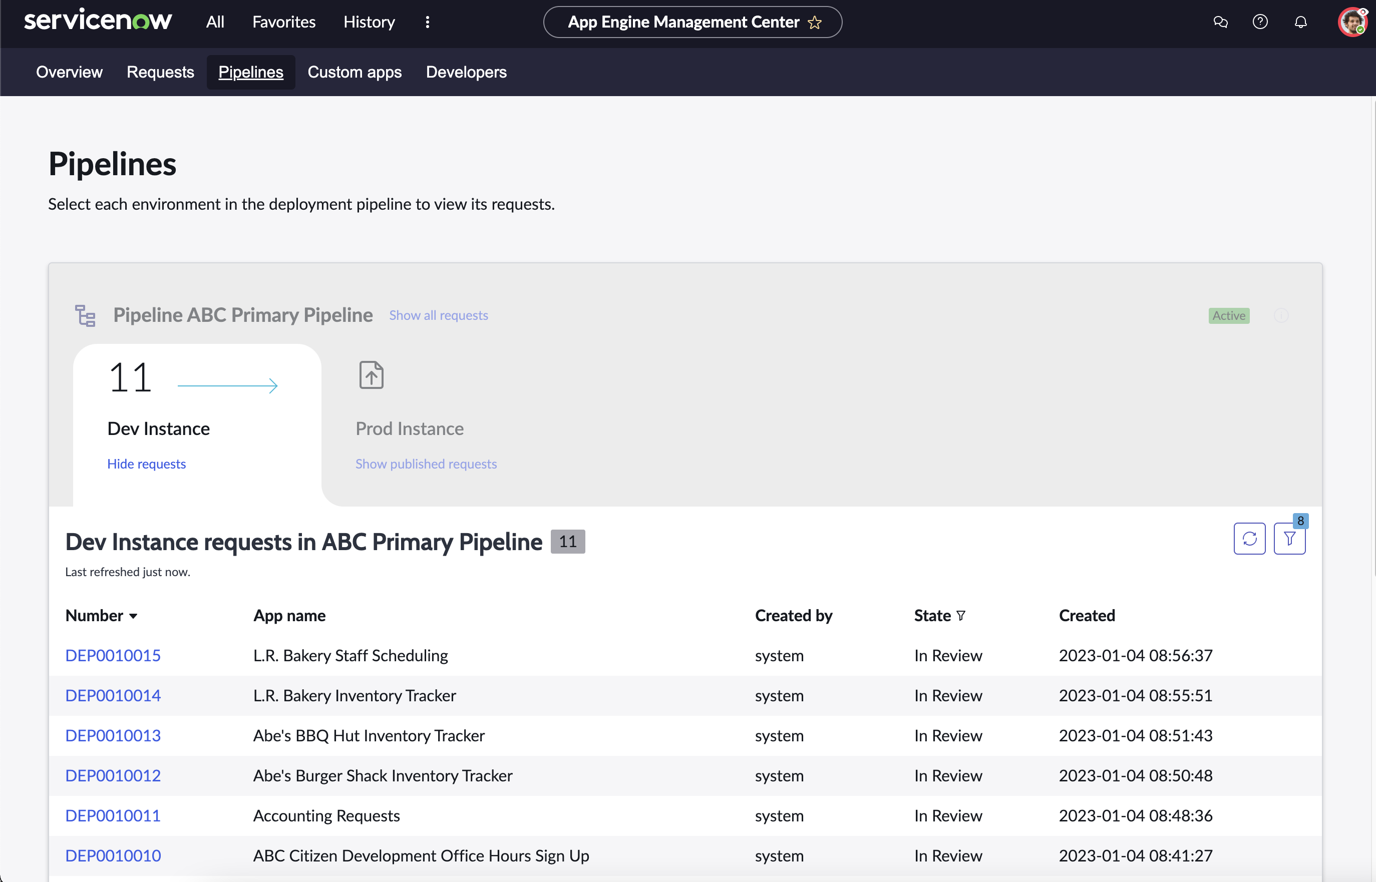Click the ServiceNow logo
The width and height of the screenshot is (1376, 882).
(x=98, y=21)
